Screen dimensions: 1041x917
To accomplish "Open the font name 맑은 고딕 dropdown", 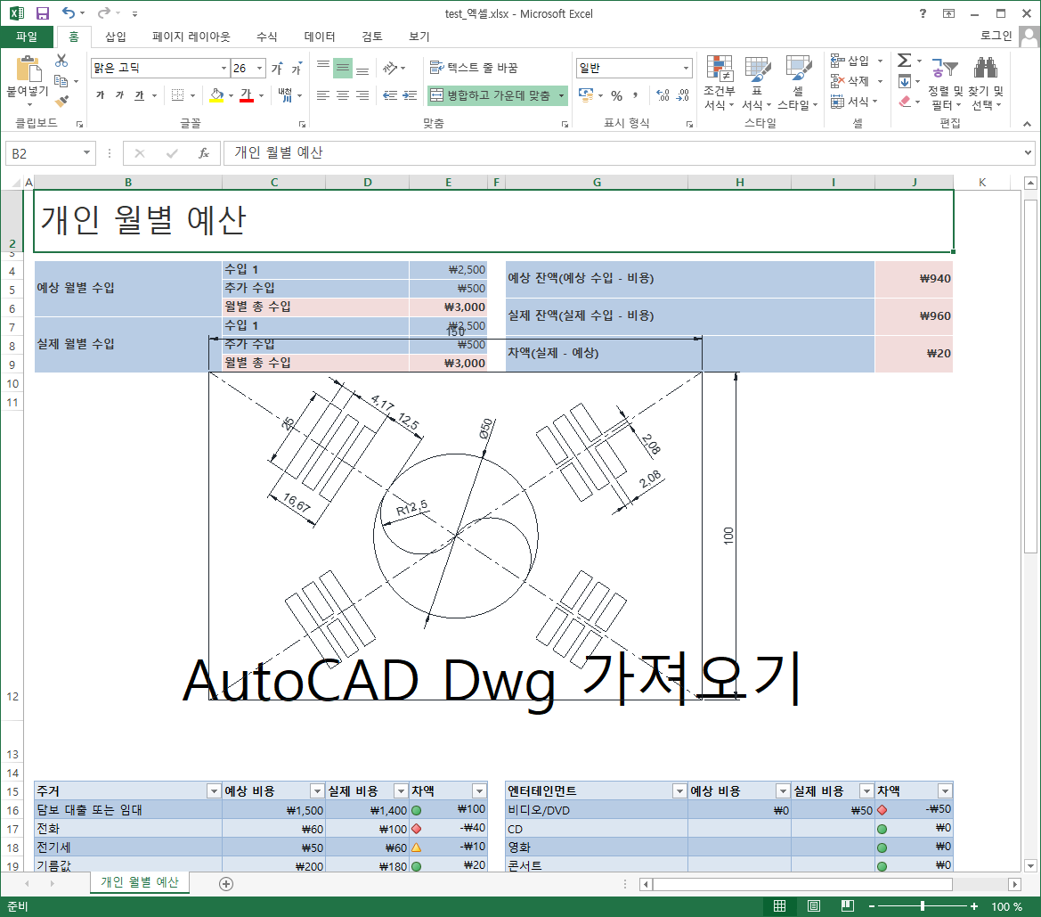I will tap(224, 68).
